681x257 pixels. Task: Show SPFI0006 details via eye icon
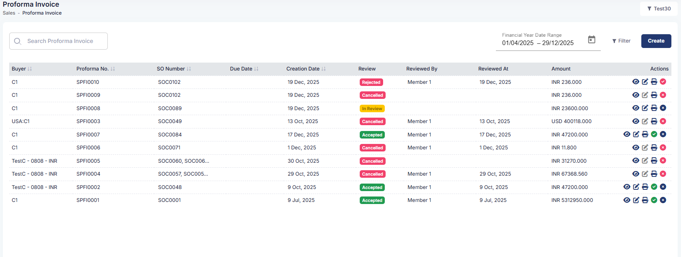635,148
